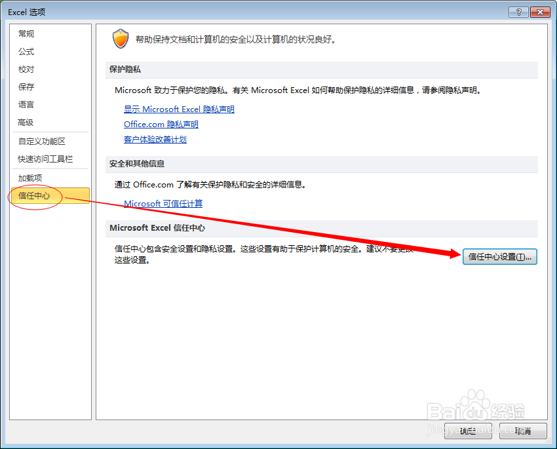The image size is (557, 449).
Task: Select the 信任中心 category
Action: 50,196
